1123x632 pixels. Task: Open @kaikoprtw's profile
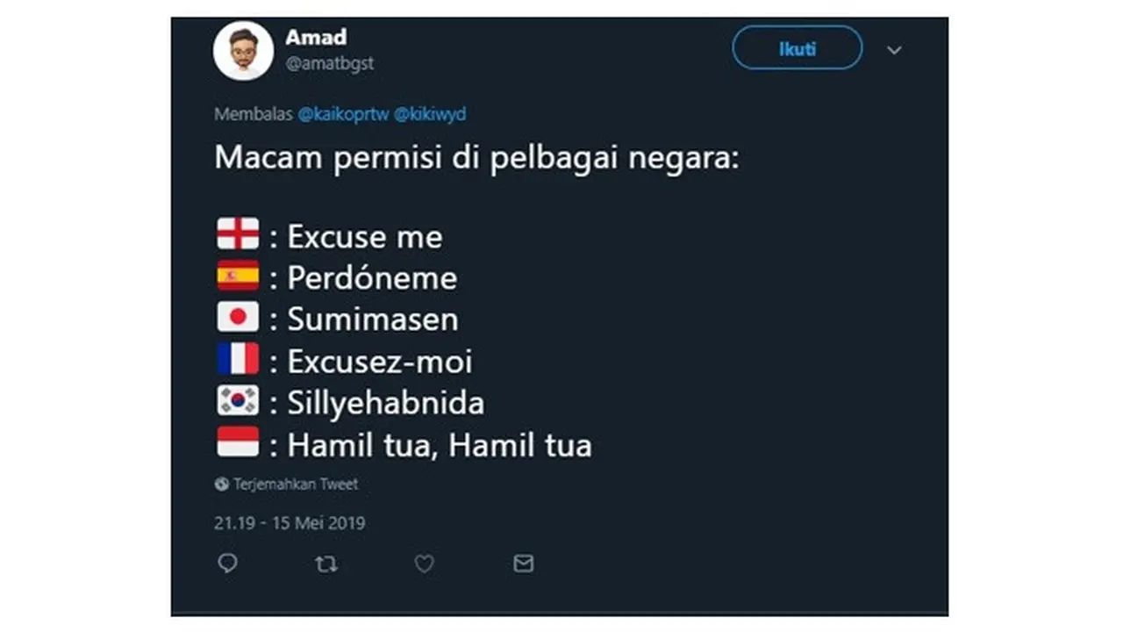[x=346, y=113]
